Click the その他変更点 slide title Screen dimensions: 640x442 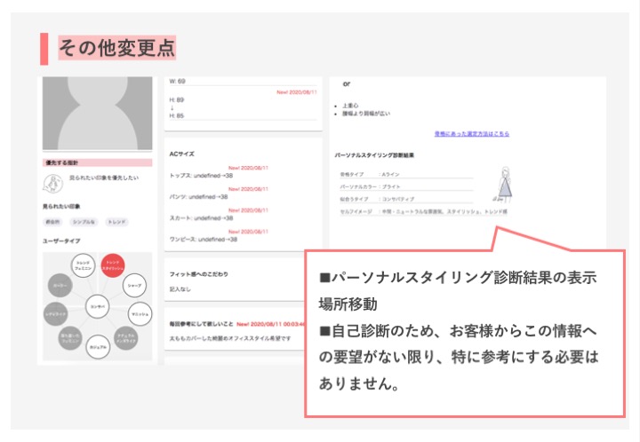click(116, 47)
